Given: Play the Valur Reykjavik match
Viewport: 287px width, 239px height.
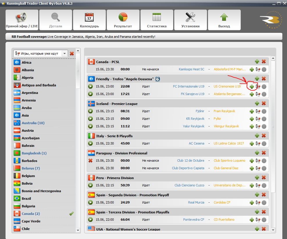Looking at the screenshot, I should [90, 126].
